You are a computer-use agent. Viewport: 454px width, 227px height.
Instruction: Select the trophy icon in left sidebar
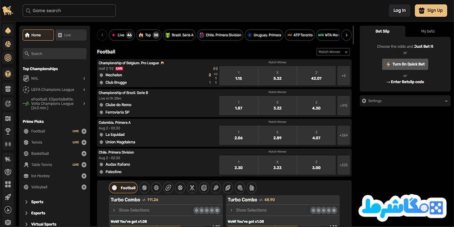pyautogui.click(x=8, y=132)
